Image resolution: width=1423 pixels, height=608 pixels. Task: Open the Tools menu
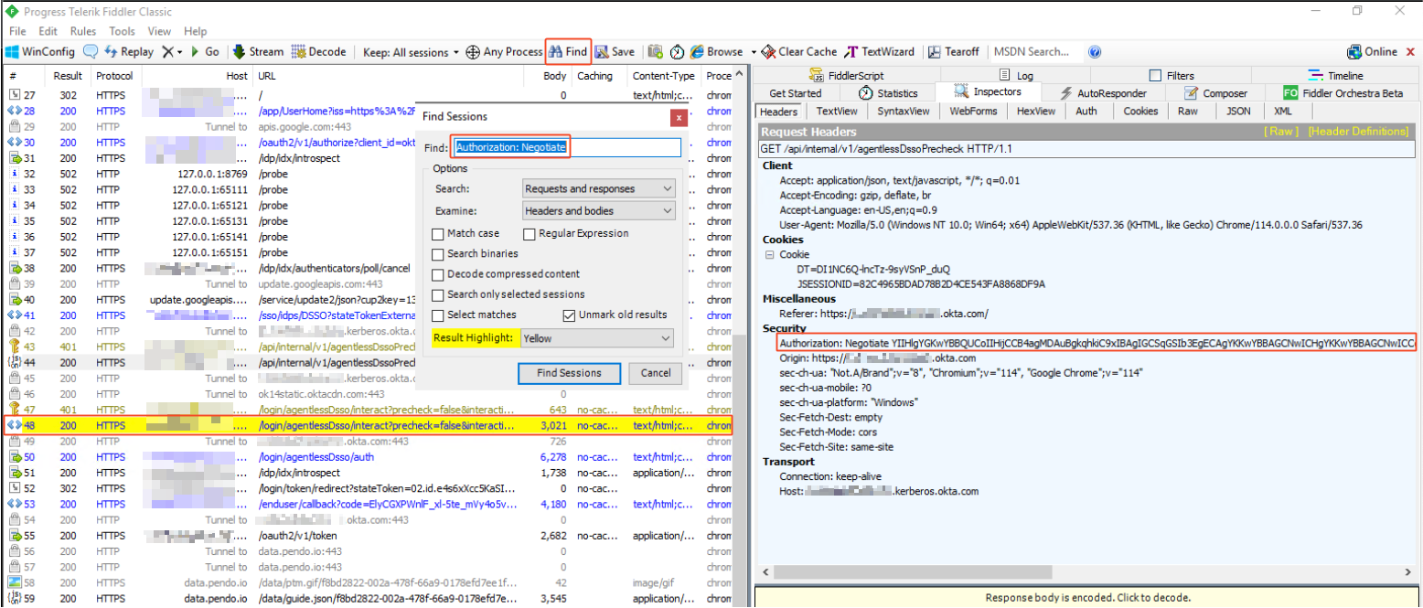click(122, 31)
